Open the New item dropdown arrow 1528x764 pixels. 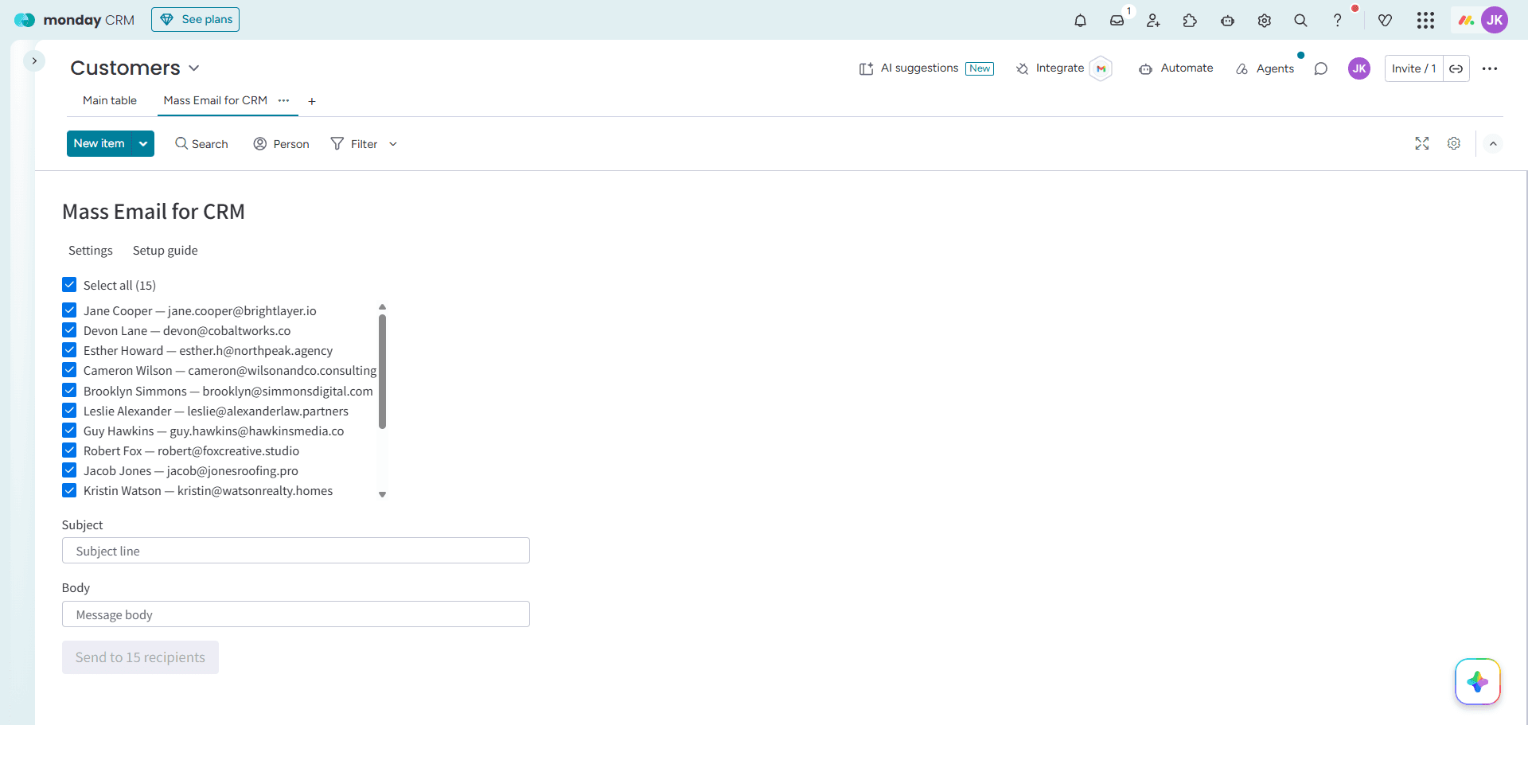[143, 143]
